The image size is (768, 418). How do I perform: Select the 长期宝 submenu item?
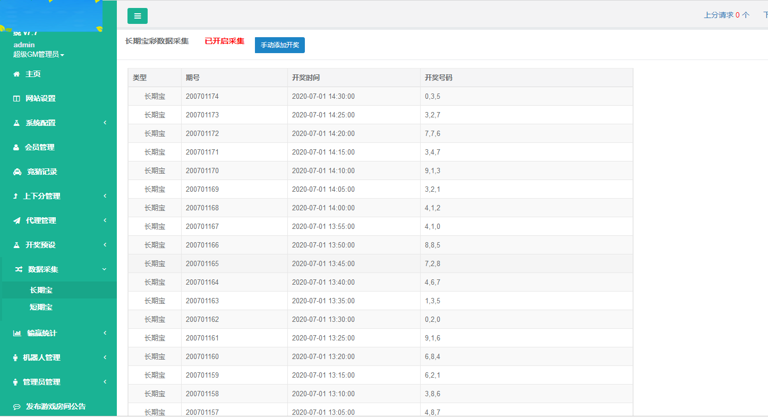pos(41,291)
